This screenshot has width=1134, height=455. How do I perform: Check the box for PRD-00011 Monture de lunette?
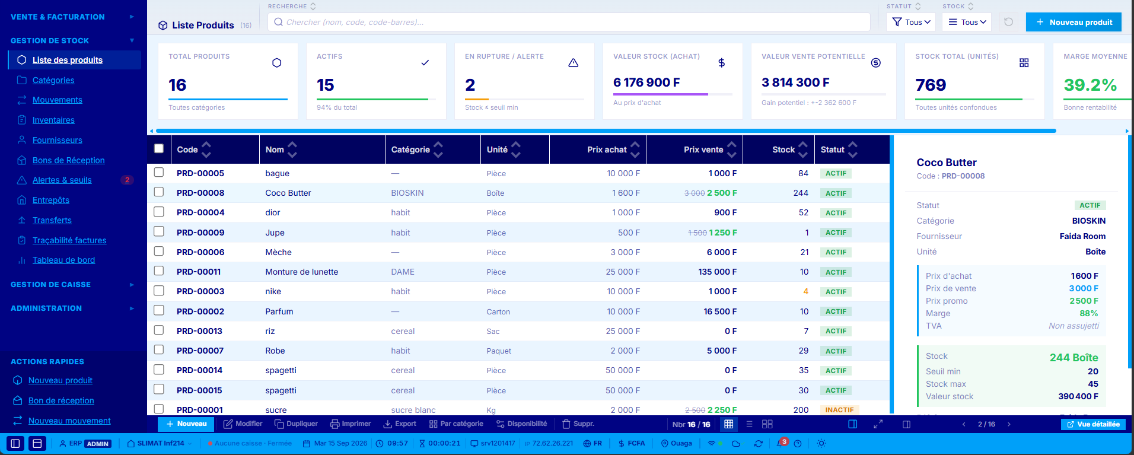159,271
